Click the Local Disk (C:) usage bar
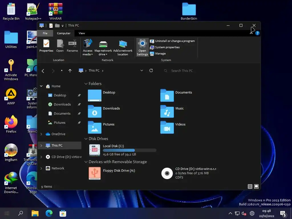 (x=130, y=150)
